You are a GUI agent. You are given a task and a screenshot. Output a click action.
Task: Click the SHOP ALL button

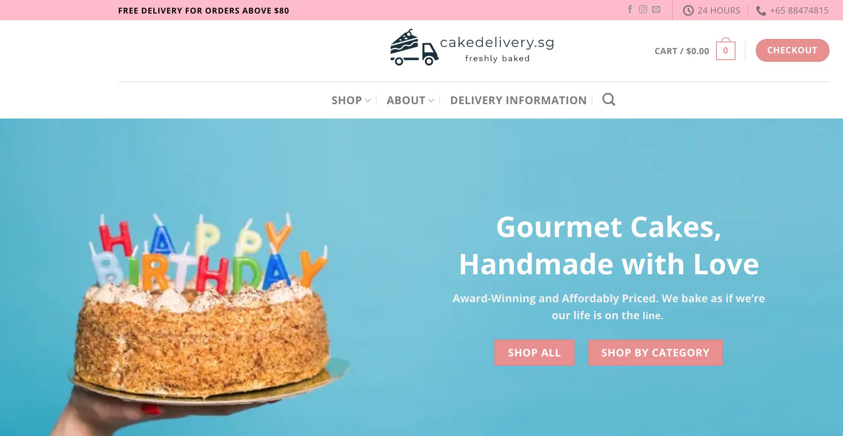click(534, 353)
